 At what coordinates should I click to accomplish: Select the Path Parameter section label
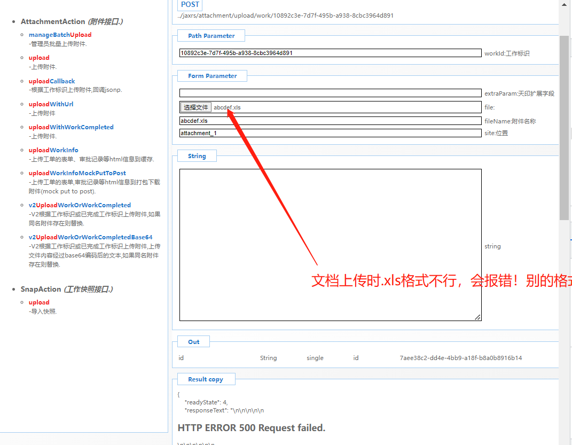[211, 36]
